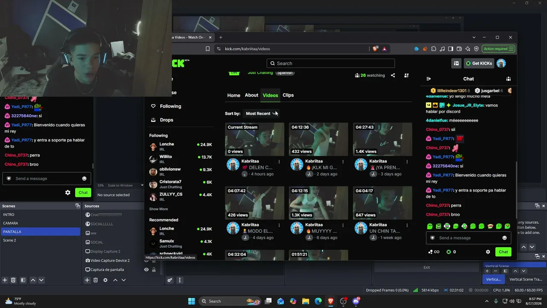The image size is (547, 308).
Task: Move the selected source up
Action: [115, 280]
